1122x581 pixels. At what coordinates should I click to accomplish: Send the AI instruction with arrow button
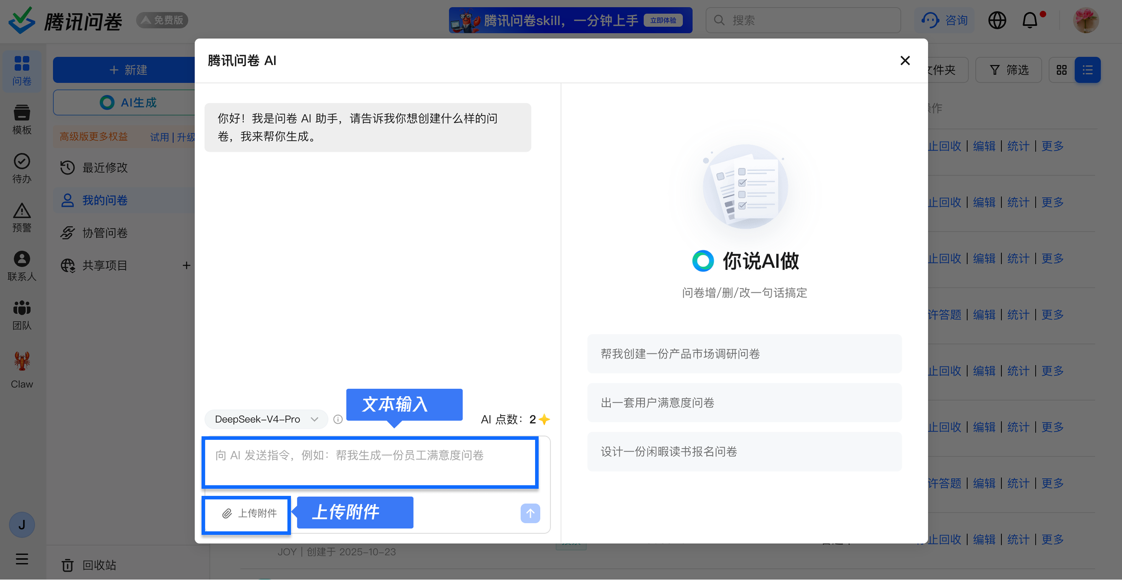tap(530, 513)
